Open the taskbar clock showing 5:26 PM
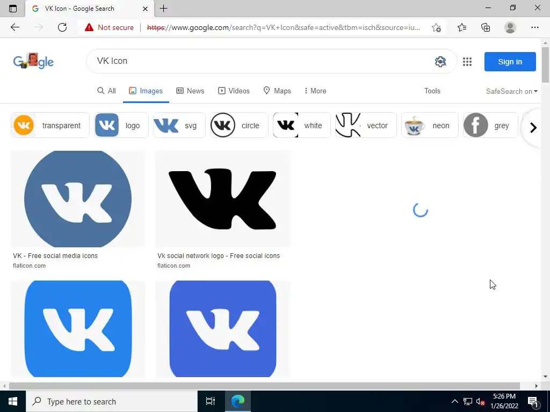Image resolution: width=550 pixels, height=412 pixels. (504, 401)
